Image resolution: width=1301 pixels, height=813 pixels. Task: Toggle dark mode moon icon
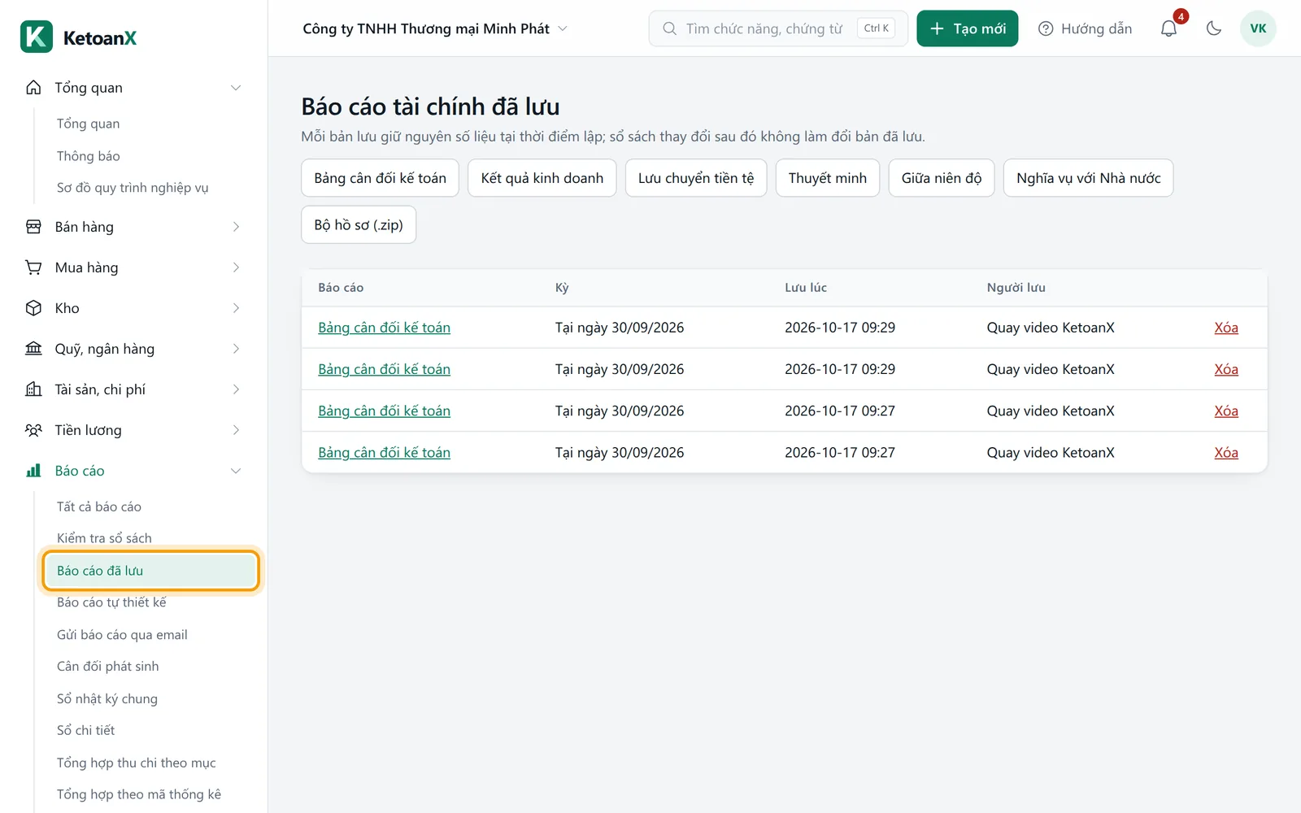click(1214, 28)
